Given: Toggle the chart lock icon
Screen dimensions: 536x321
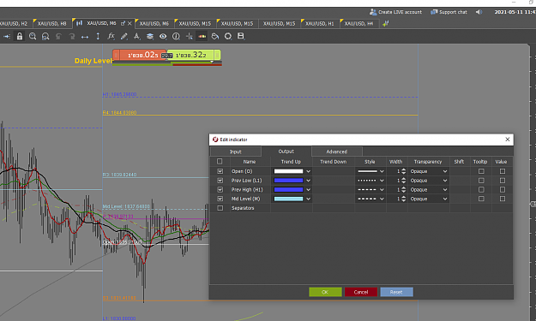Looking at the screenshot, I should 20,36.
